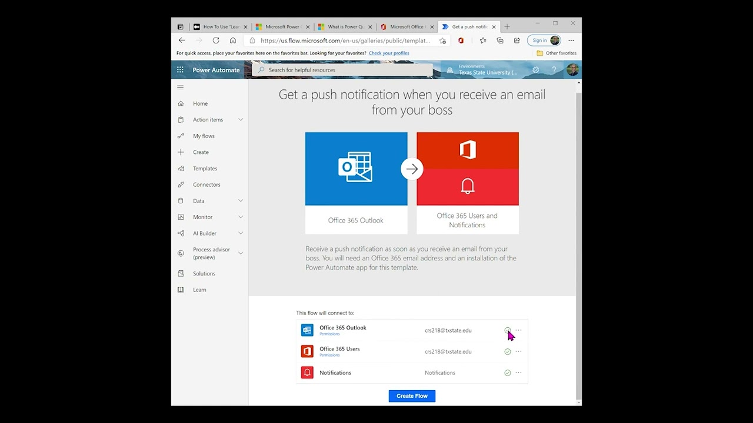Reload the current page
The width and height of the screenshot is (753, 423).
(x=216, y=41)
